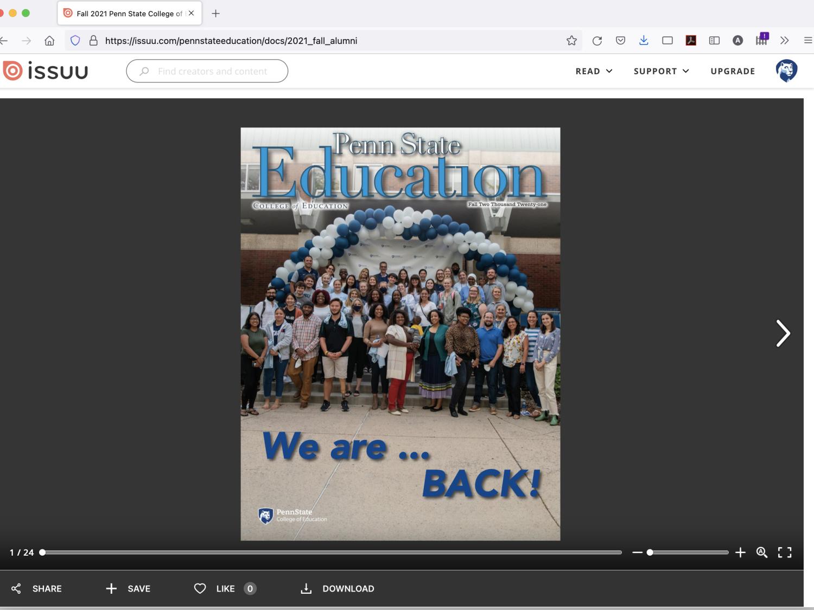
Task: Click the magazine cover page
Action: pos(400,334)
